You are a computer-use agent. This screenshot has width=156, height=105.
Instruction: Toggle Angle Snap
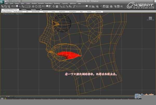click(64, 6)
